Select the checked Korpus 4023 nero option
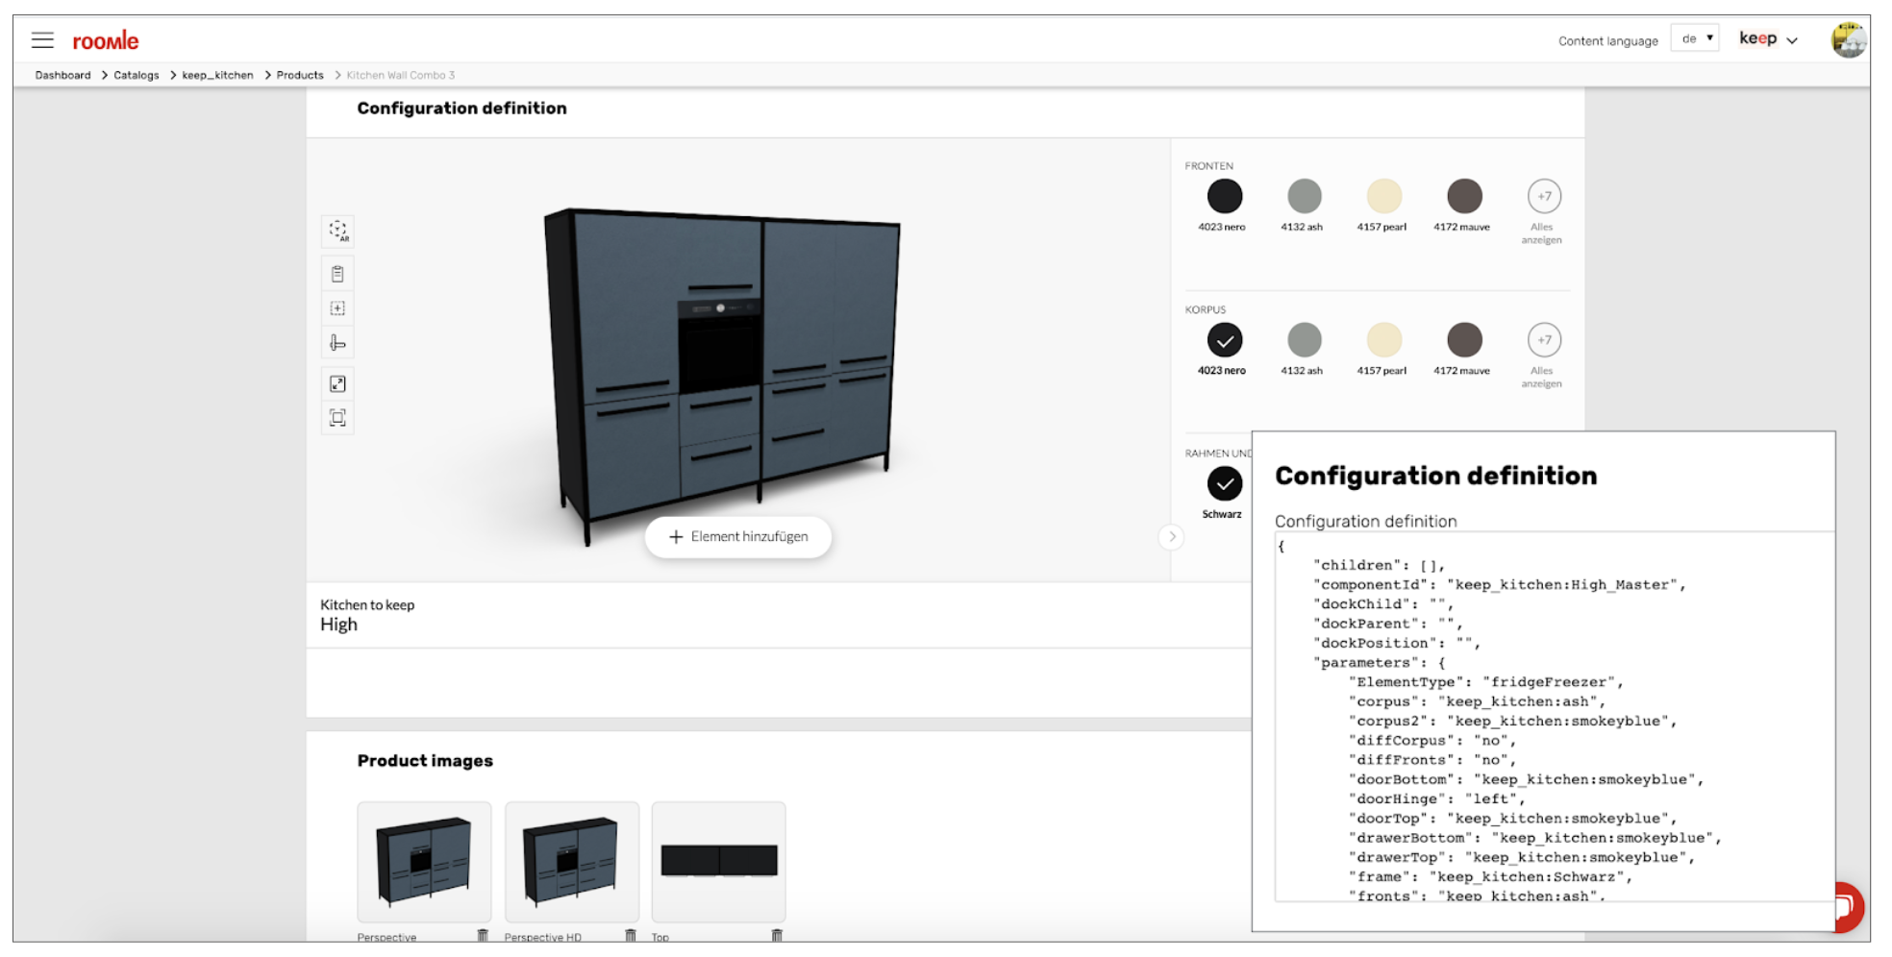Screen dimensions: 1892x957 coord(1224,340)
